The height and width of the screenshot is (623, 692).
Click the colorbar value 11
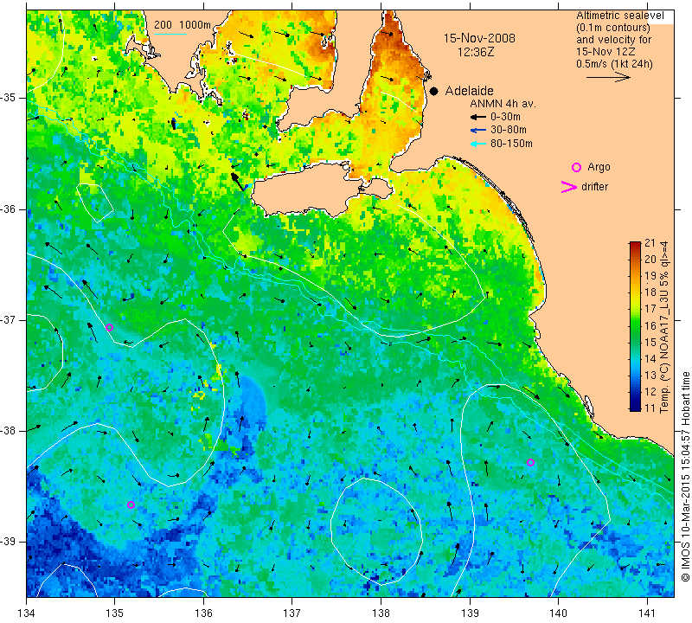(650, 408)
